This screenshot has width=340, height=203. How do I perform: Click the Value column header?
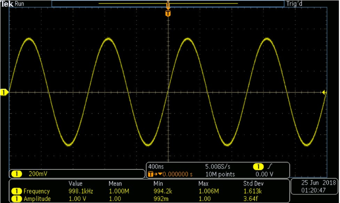[75, 184]
